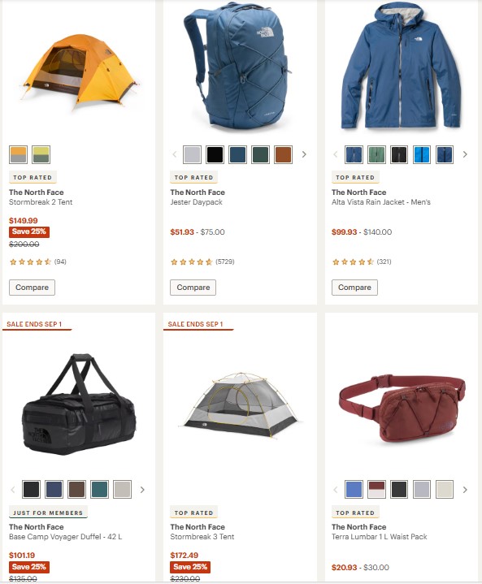The width and height of the screenshot is (482, 584).
Task: Show next Jester Daypack color swatches
Action: point(304,154)
